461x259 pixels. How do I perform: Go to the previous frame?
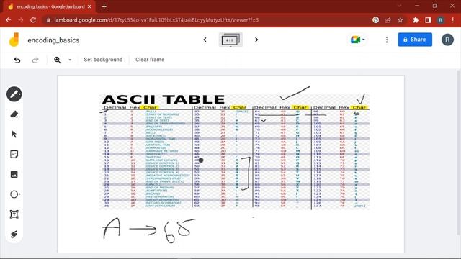tap(205, 40)
